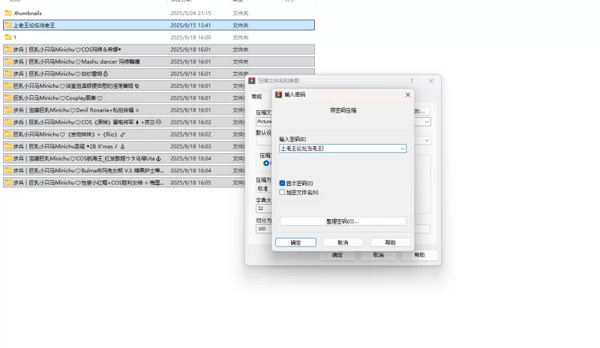Image resolution: width=600 pixels, height=348 pixels.
Task: Click the 输入密码 text field
Action: pyautogui.click(x=337, y=148)
